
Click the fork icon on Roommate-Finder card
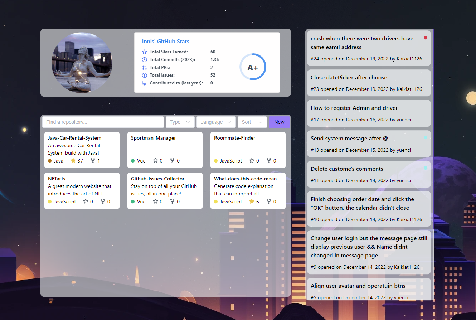pyautogui.click(x=269, y=161)
